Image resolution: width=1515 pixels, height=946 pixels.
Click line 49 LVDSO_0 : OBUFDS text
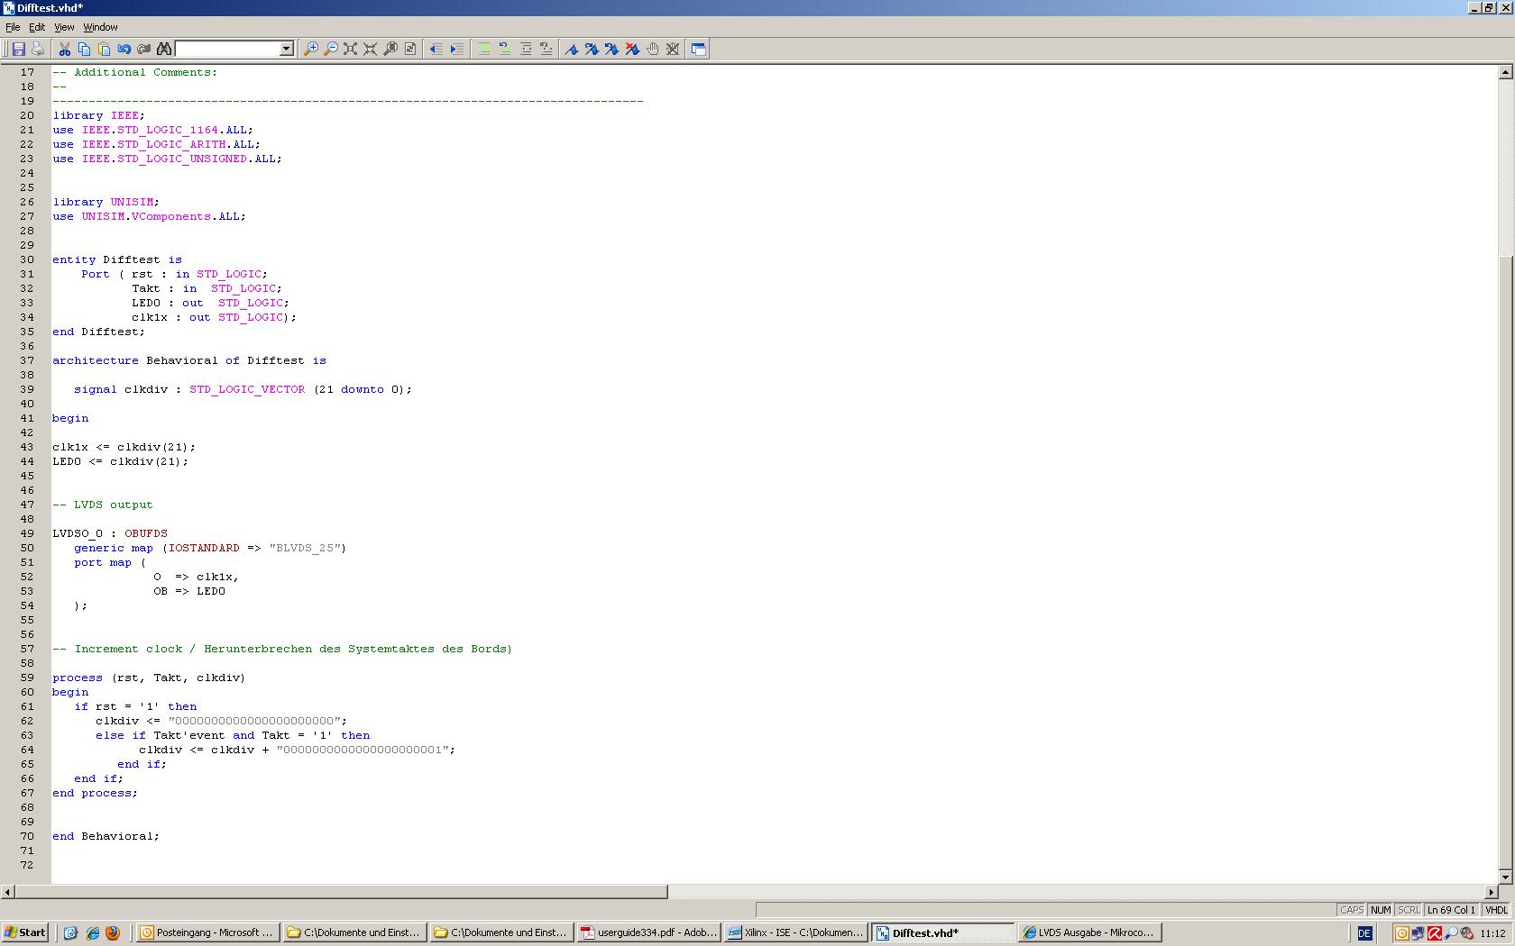pyautogui.click(x=110, y=533)
